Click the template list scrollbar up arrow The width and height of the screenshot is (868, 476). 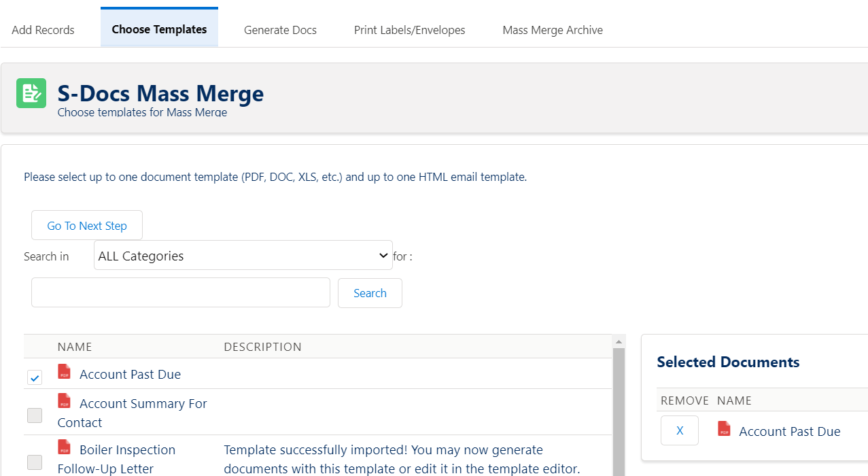pos(619,341)
